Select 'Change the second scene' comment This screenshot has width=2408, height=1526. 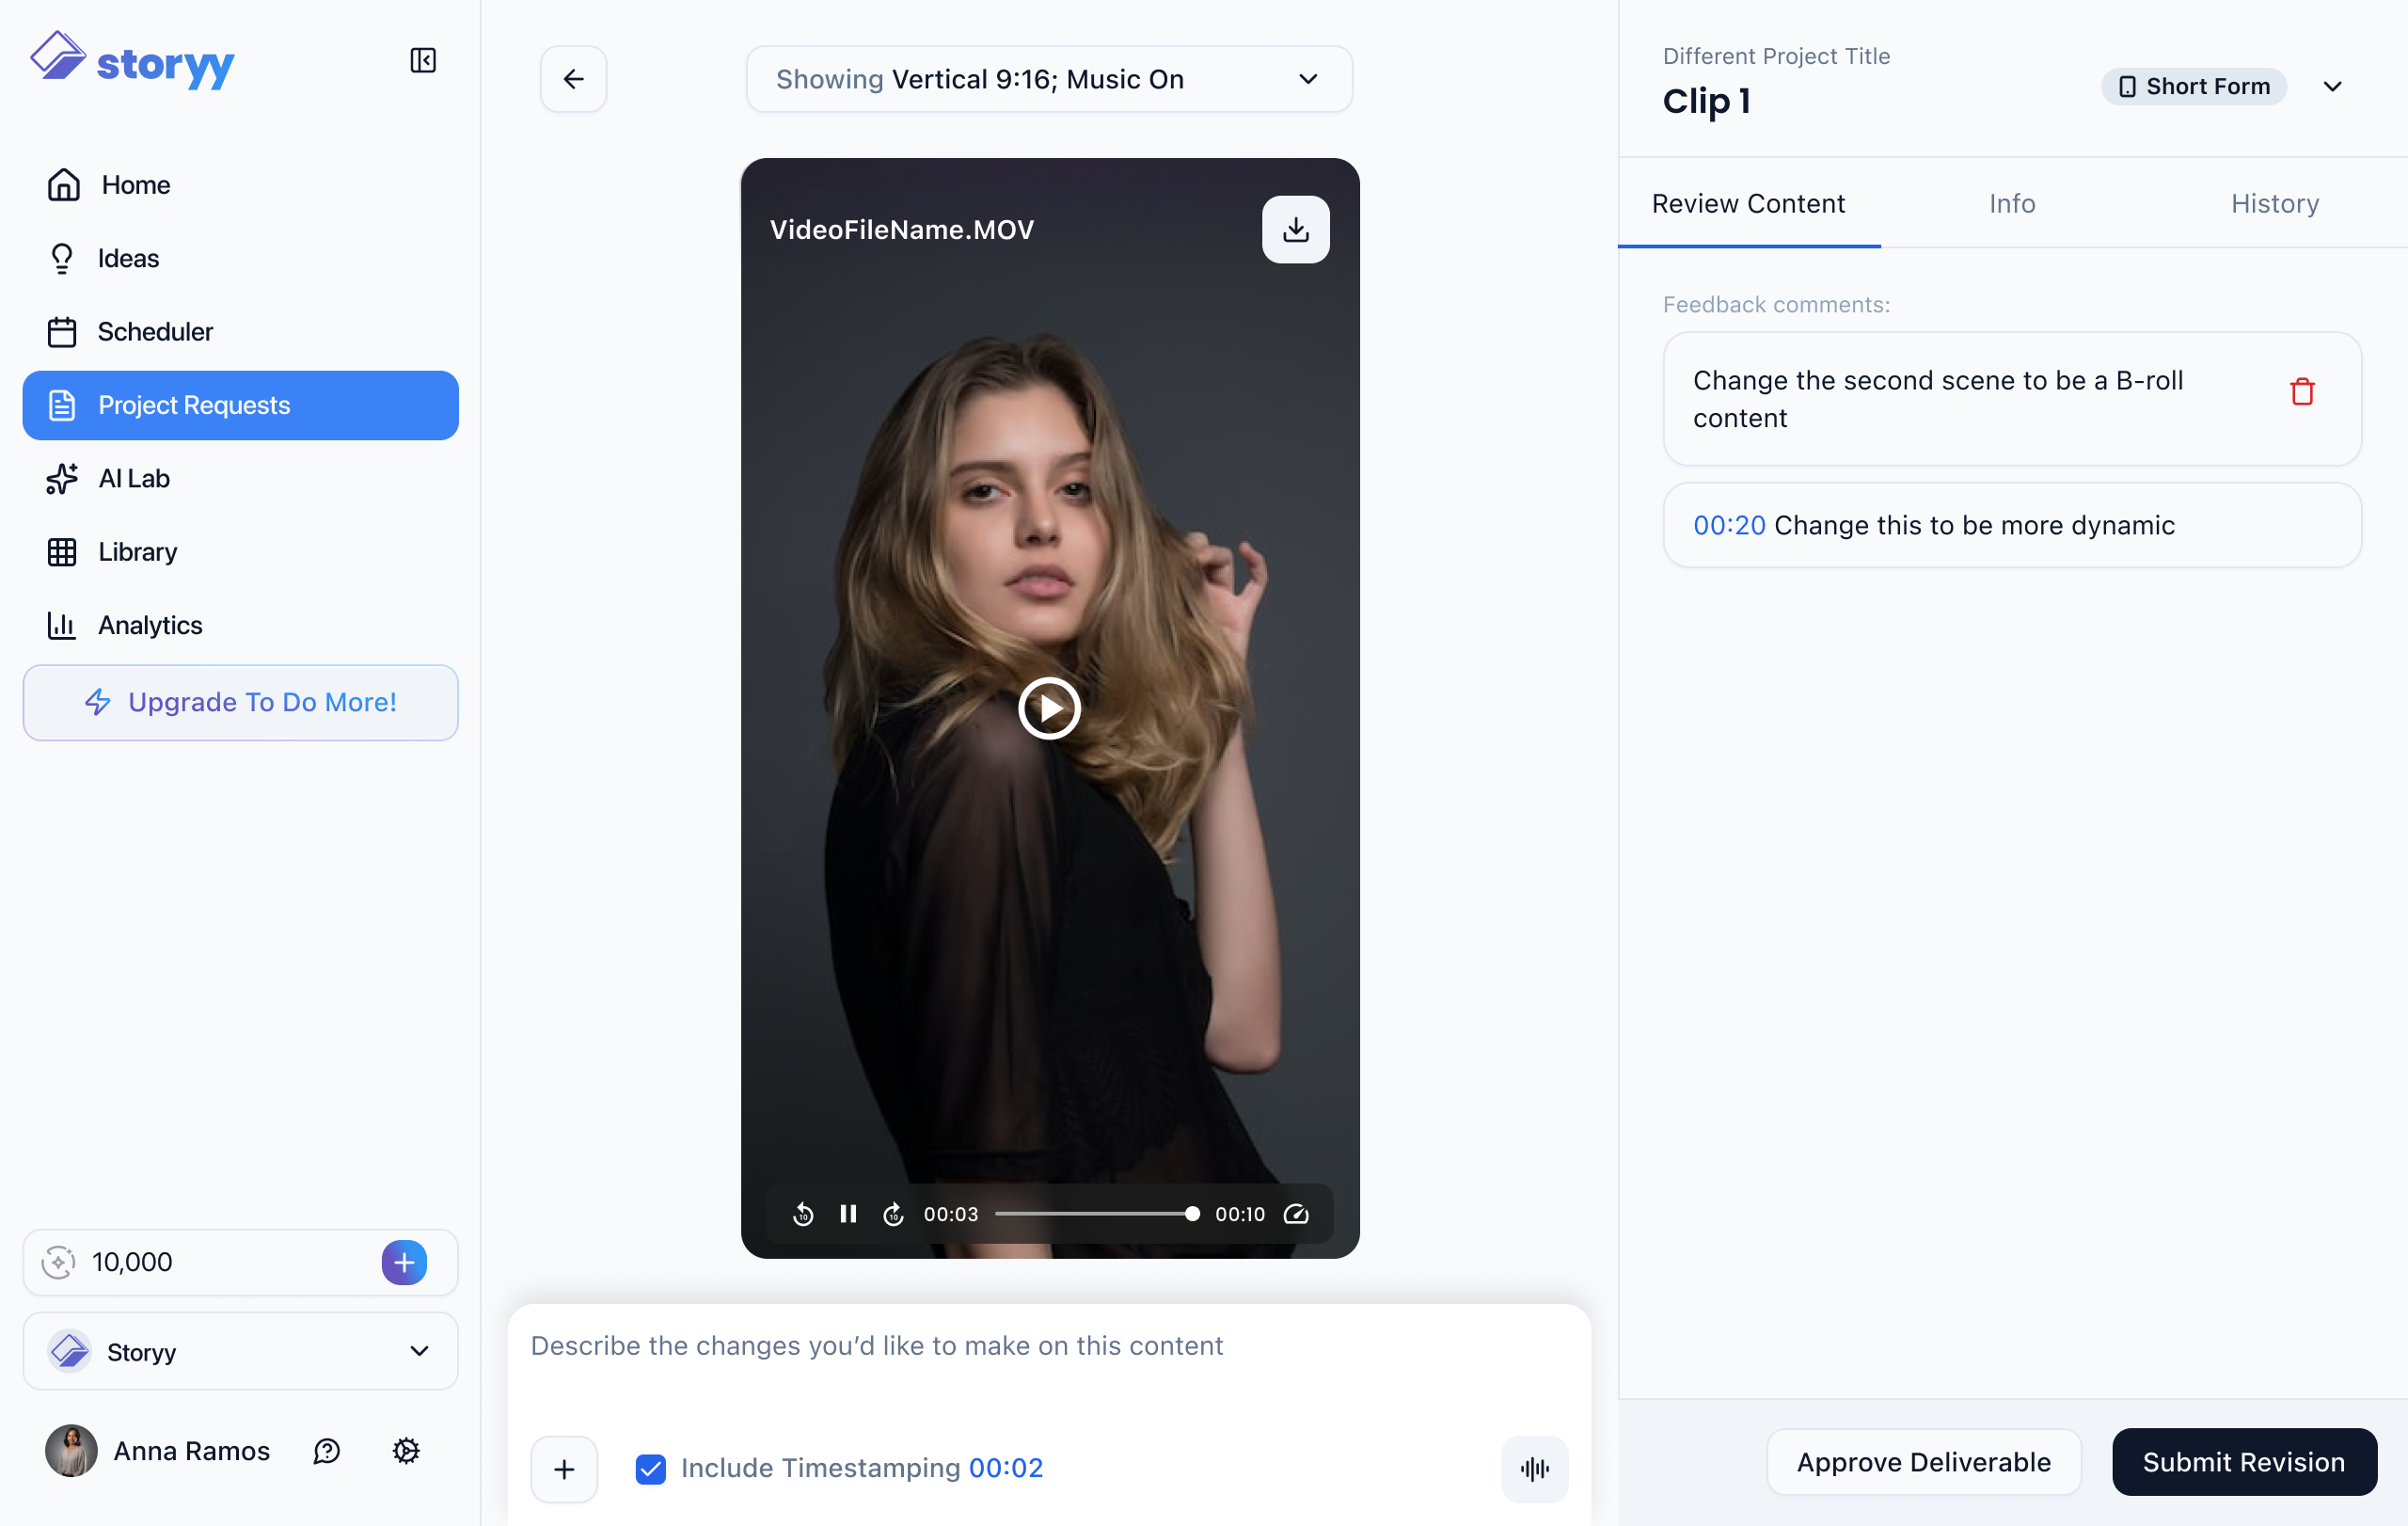[x=2012, y=399]
